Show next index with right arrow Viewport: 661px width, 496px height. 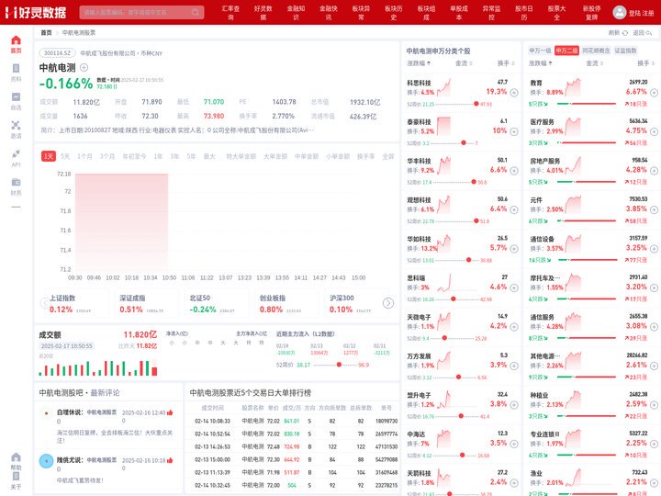pyautogui.click(x=388, y=303)
